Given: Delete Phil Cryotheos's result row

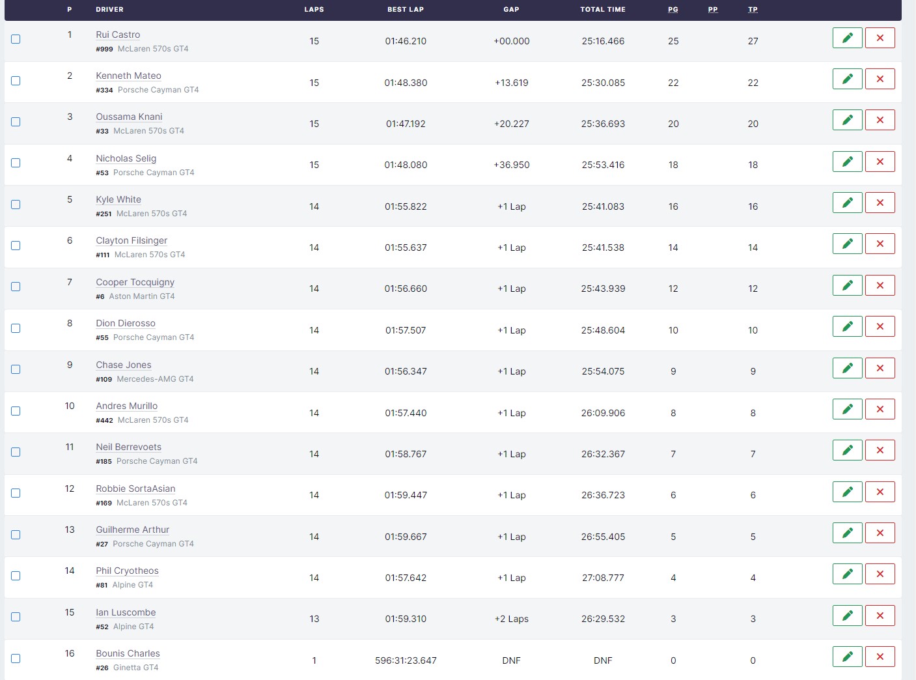Looking at the screenshot, I should pos(880,574).
